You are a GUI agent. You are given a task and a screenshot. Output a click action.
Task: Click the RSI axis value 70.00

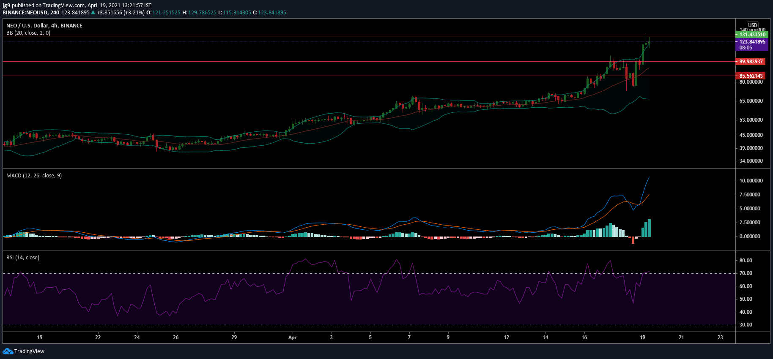[x=746, y=273]
